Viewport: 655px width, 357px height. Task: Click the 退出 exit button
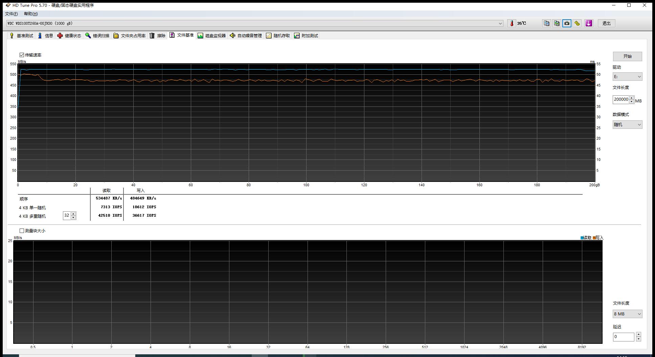[606, 23]
